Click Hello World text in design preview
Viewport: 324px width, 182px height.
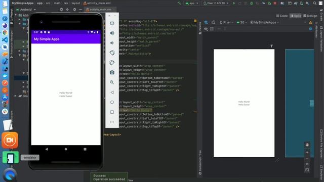(244, 102)
